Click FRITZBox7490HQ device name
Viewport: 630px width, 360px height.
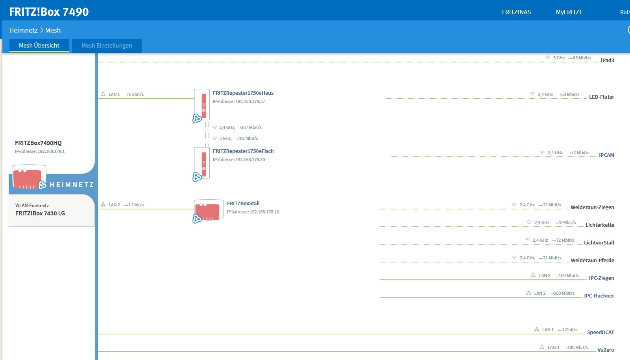[x=38, y=143]
